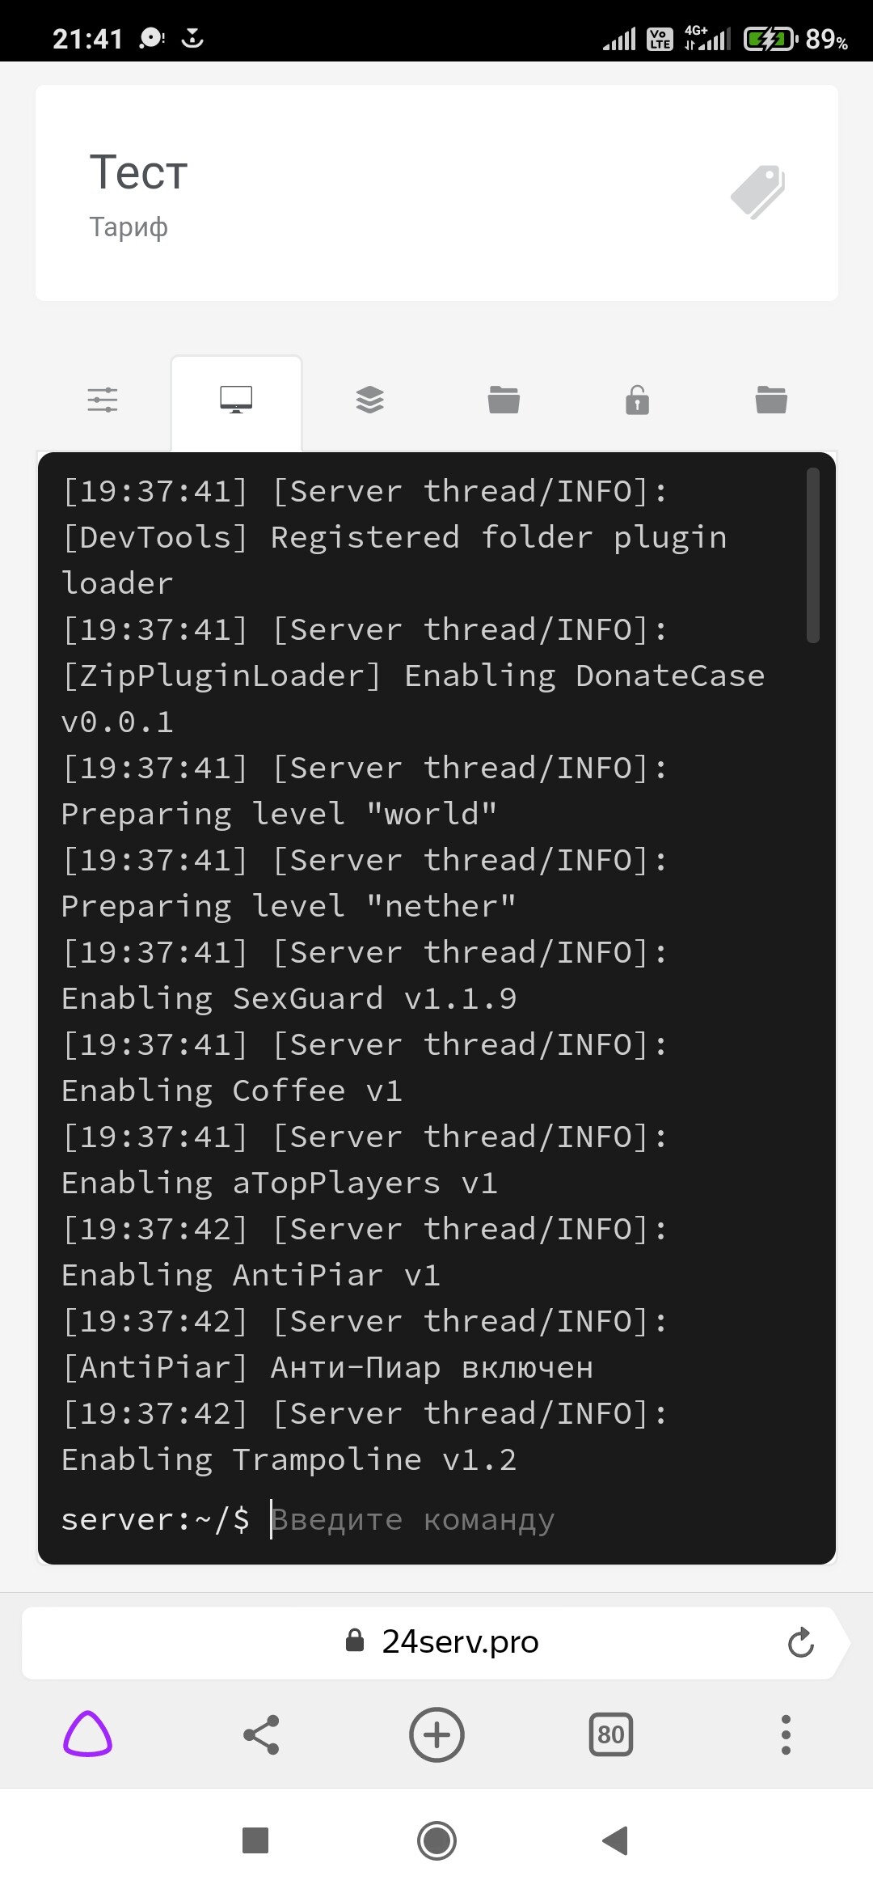Image resolution: width=873 pixels, height=1893 pixels.
Task: Add a new browser tab
Action: (x=436, y=1734)
